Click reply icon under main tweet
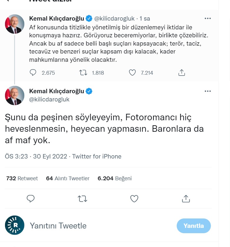 (31, 199)
